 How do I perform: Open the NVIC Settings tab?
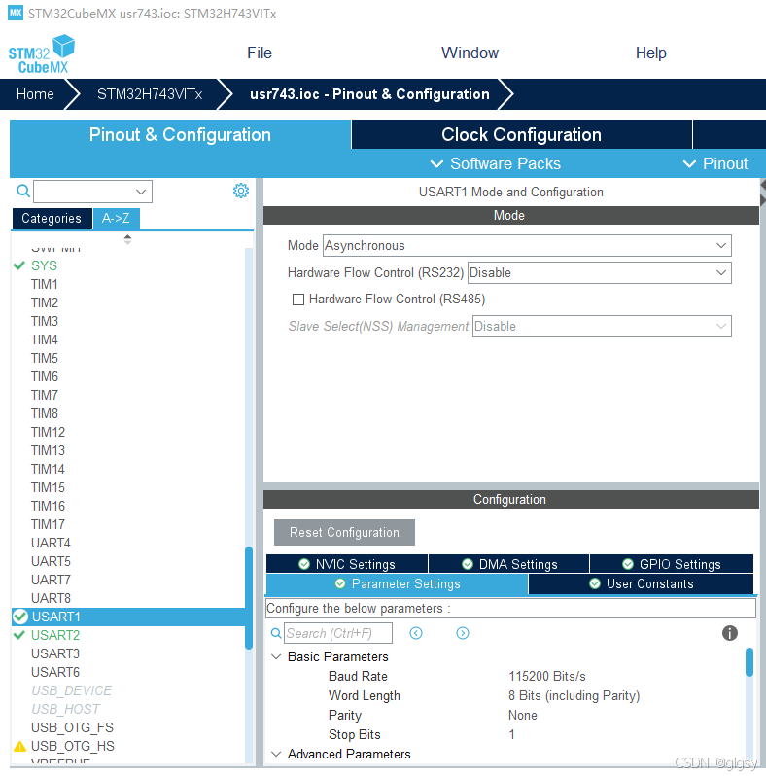[347, 564]
